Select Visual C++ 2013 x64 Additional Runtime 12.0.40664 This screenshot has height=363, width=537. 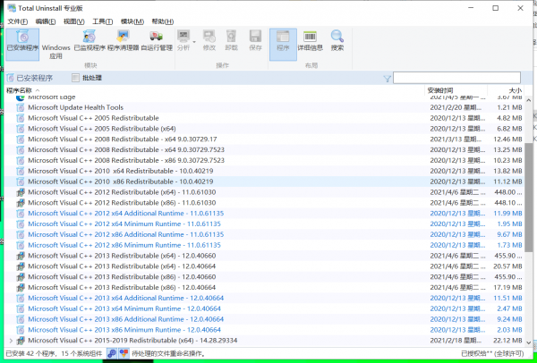tap(264, 299)
